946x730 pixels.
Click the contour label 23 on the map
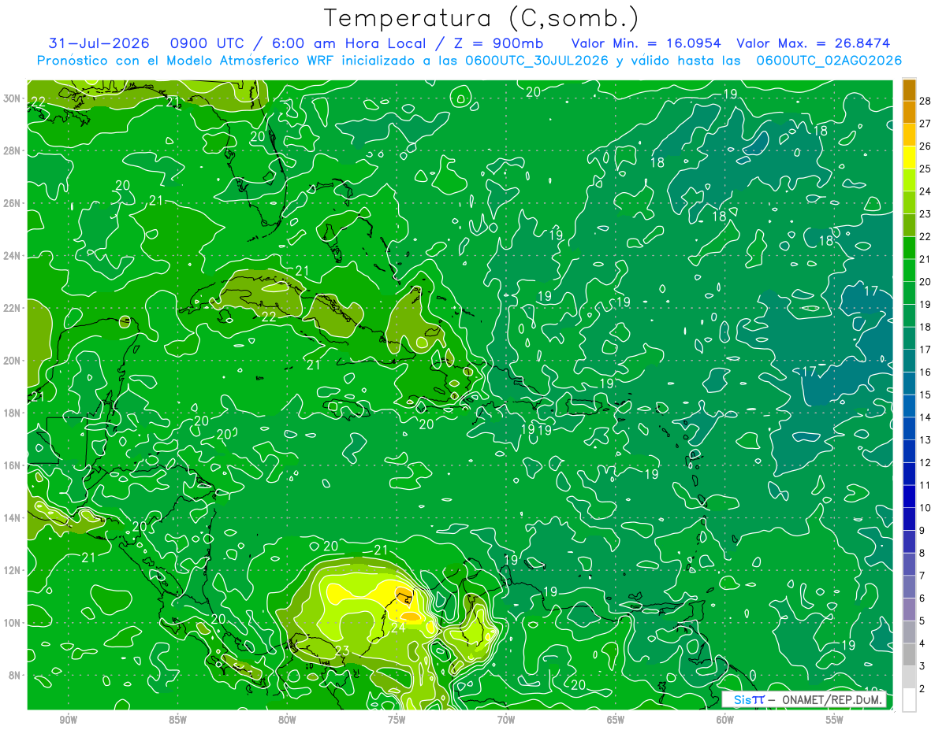[x=342, y=650]
